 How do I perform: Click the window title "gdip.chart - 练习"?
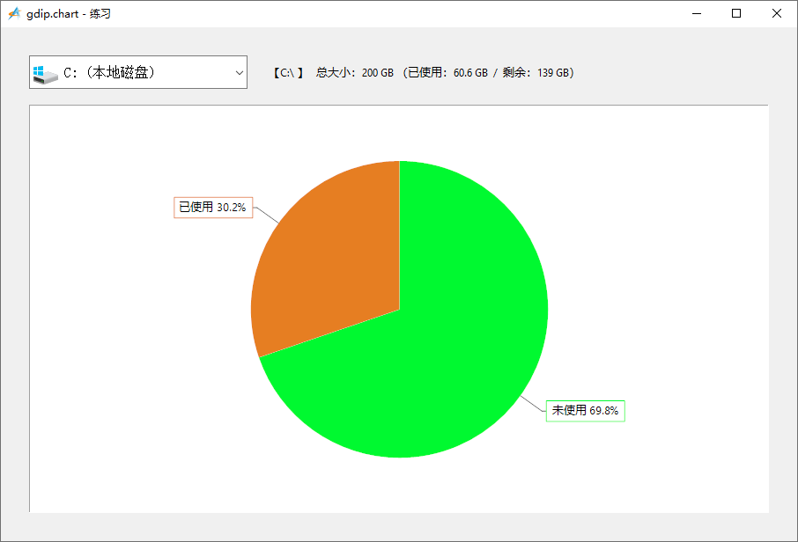pyautogui.click(x=69, y=13)
